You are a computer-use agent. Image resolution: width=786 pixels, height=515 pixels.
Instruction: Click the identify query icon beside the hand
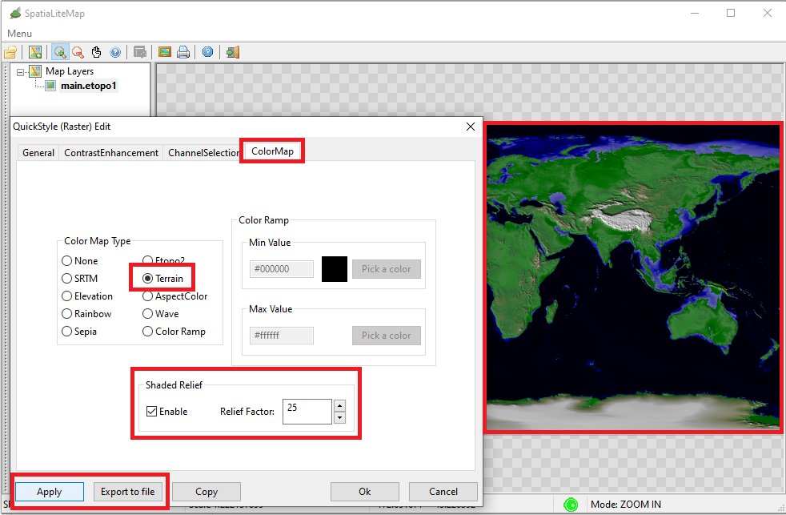[115, 52]
